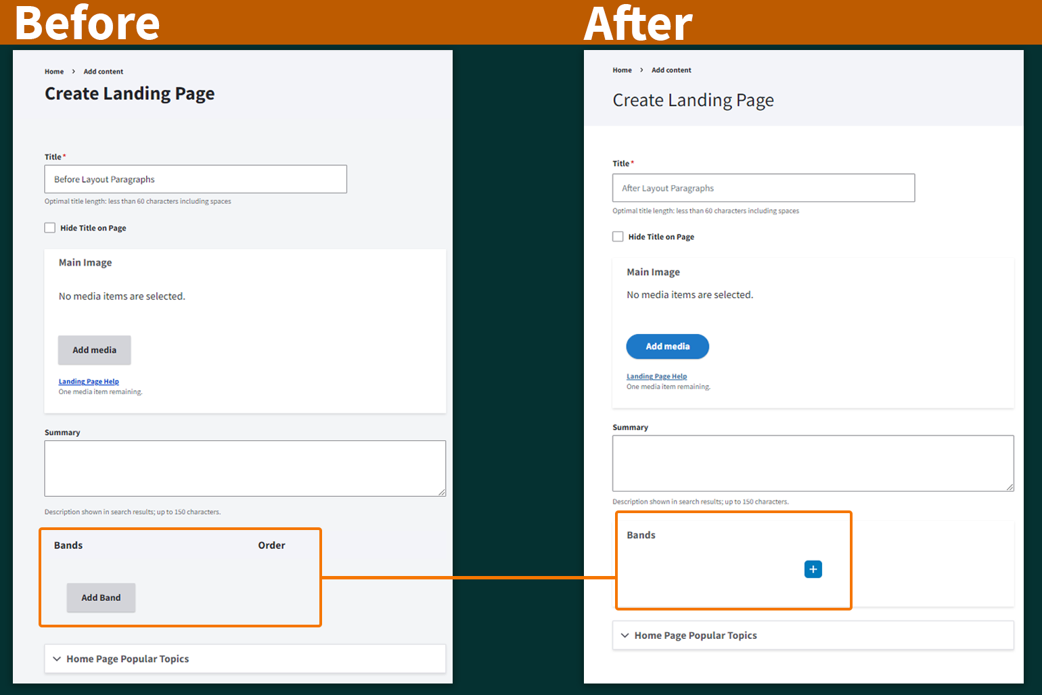The width and height of the screenshot is (1042, 695).
Task: Click the Order column header
Action: (x=271, y=546)
